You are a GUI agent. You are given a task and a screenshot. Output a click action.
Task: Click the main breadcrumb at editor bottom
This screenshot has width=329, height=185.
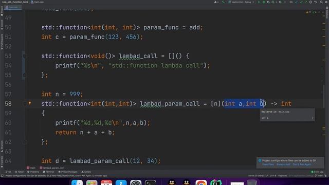pyautogui.click(x=31, y=168)
